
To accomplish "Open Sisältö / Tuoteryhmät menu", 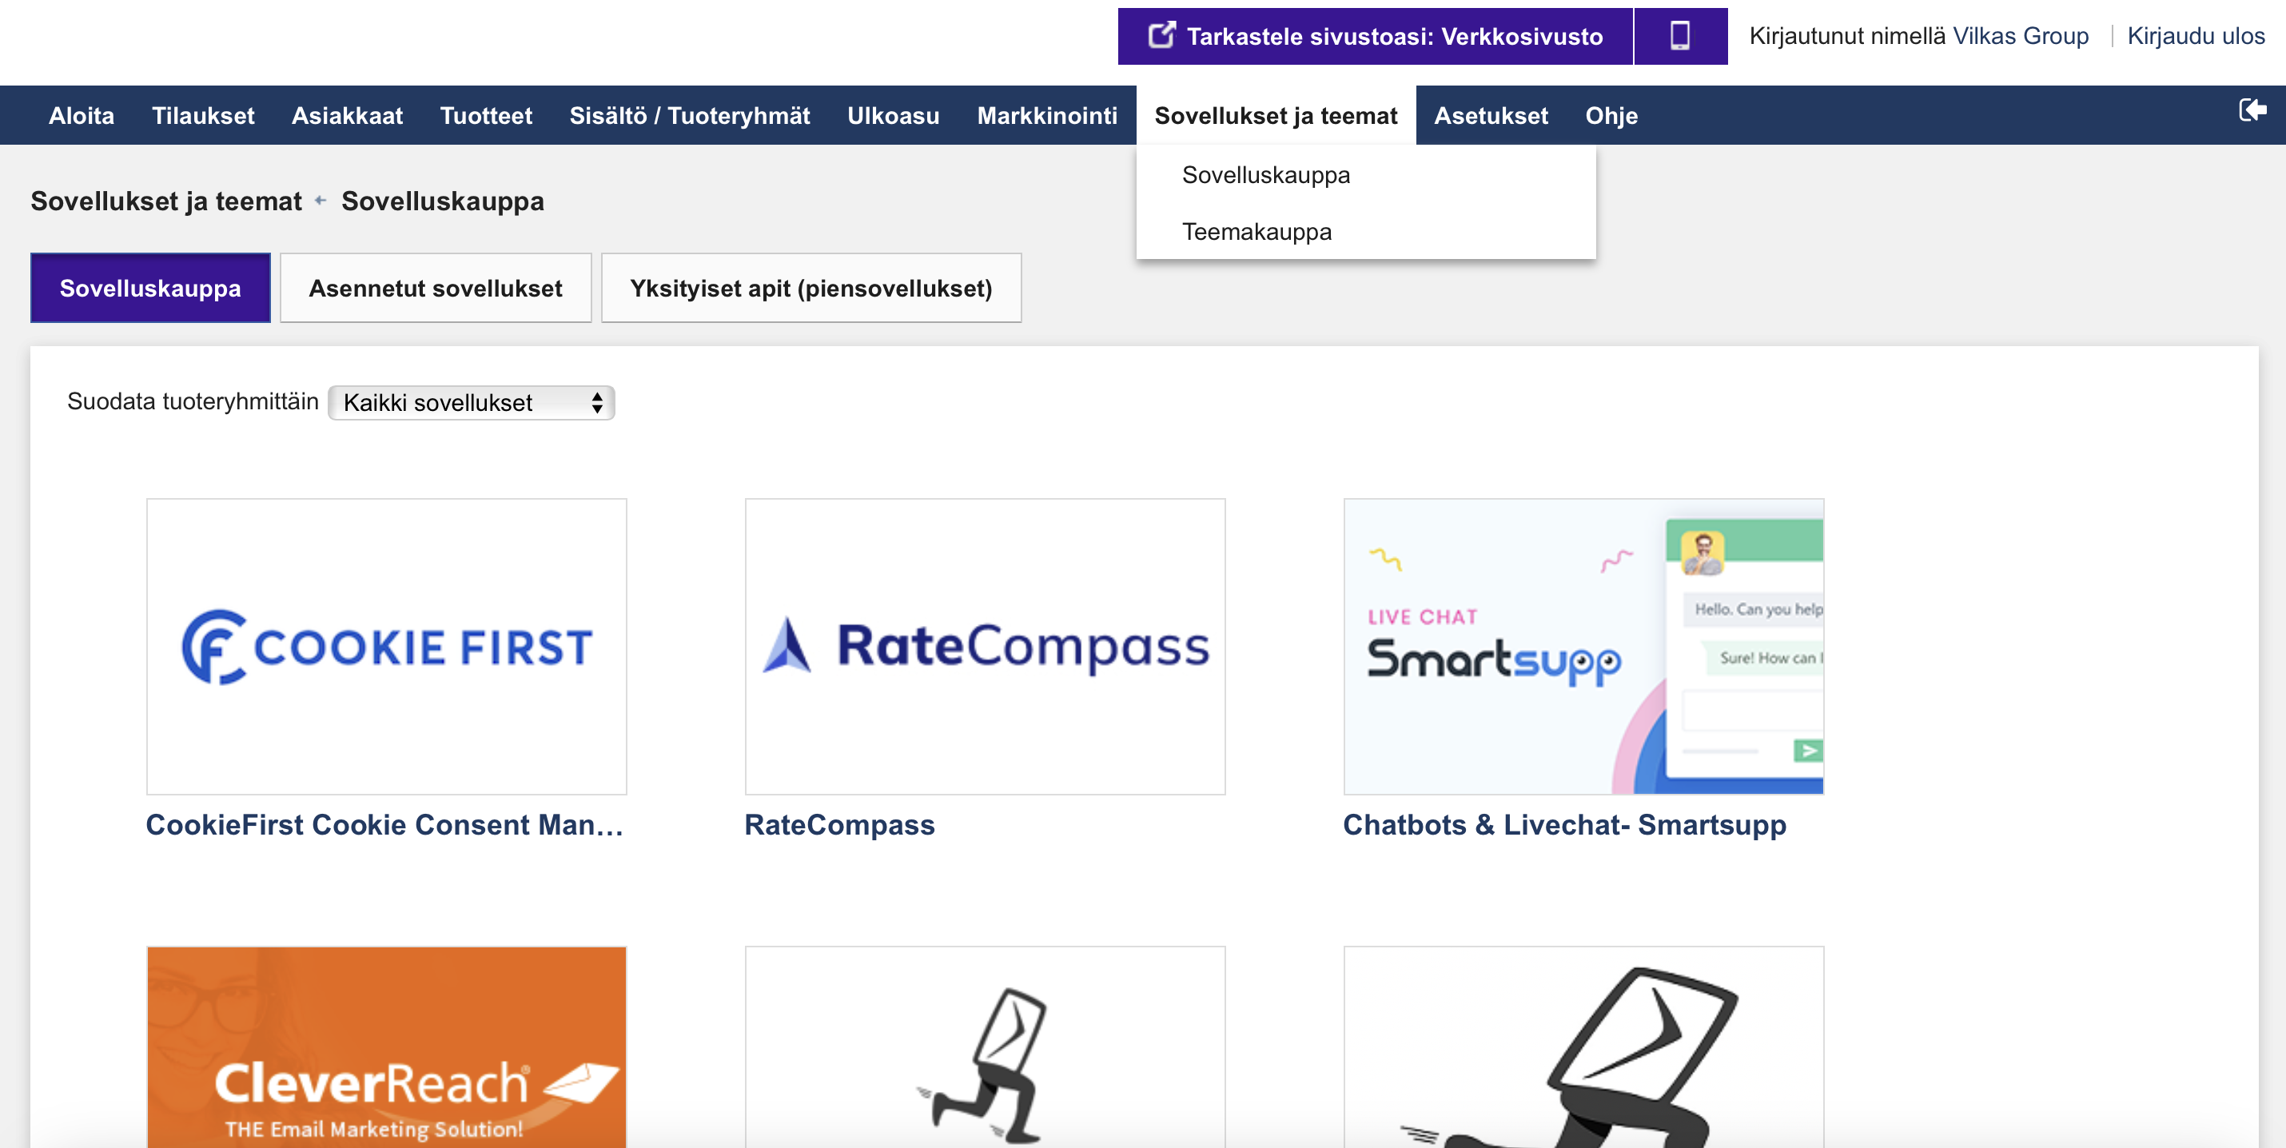I will coord(690,115).
